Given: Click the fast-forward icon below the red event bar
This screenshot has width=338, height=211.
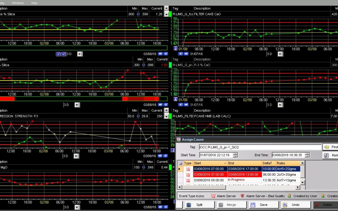Looking at the screenshot, I should [x=160, y=105].
